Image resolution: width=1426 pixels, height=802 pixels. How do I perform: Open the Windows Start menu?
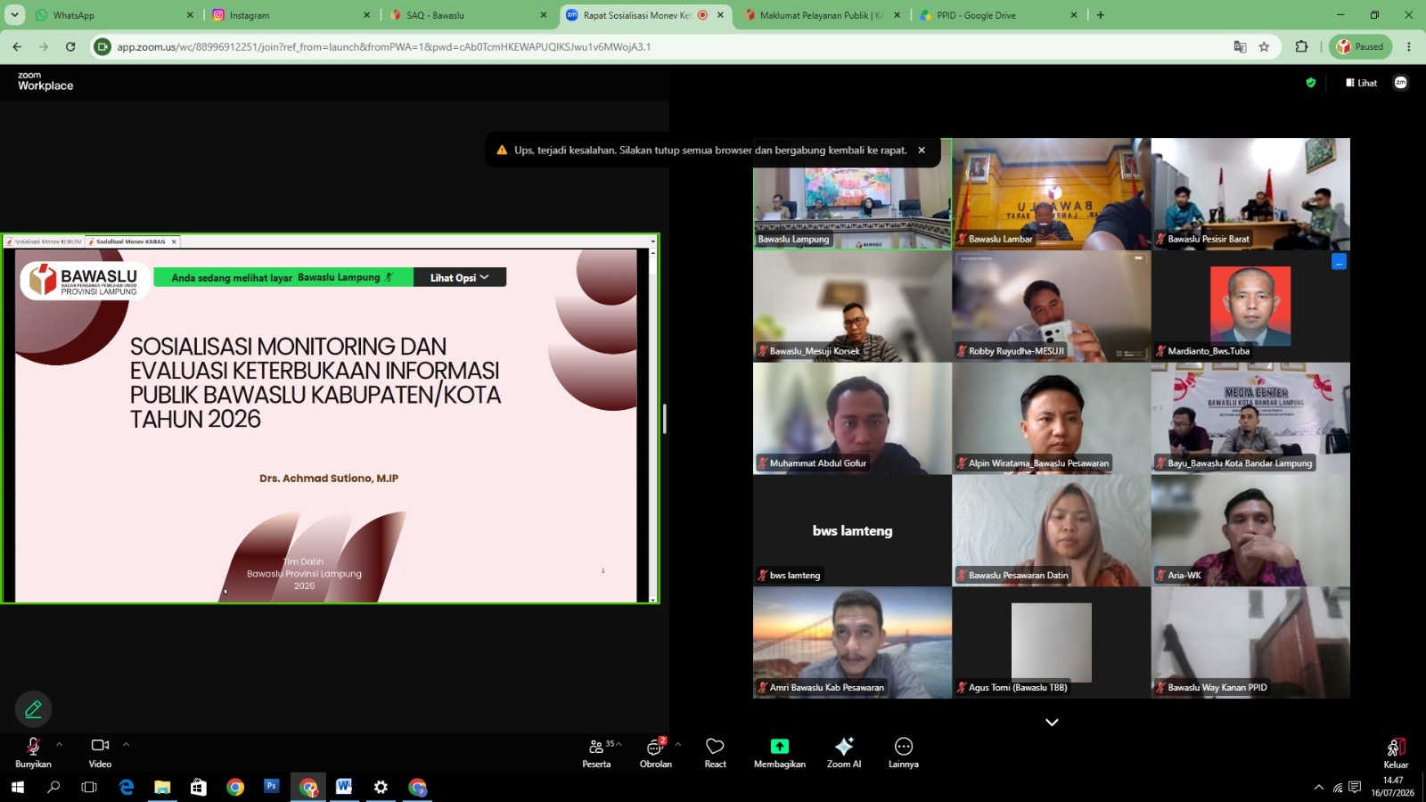coord(17,787)
